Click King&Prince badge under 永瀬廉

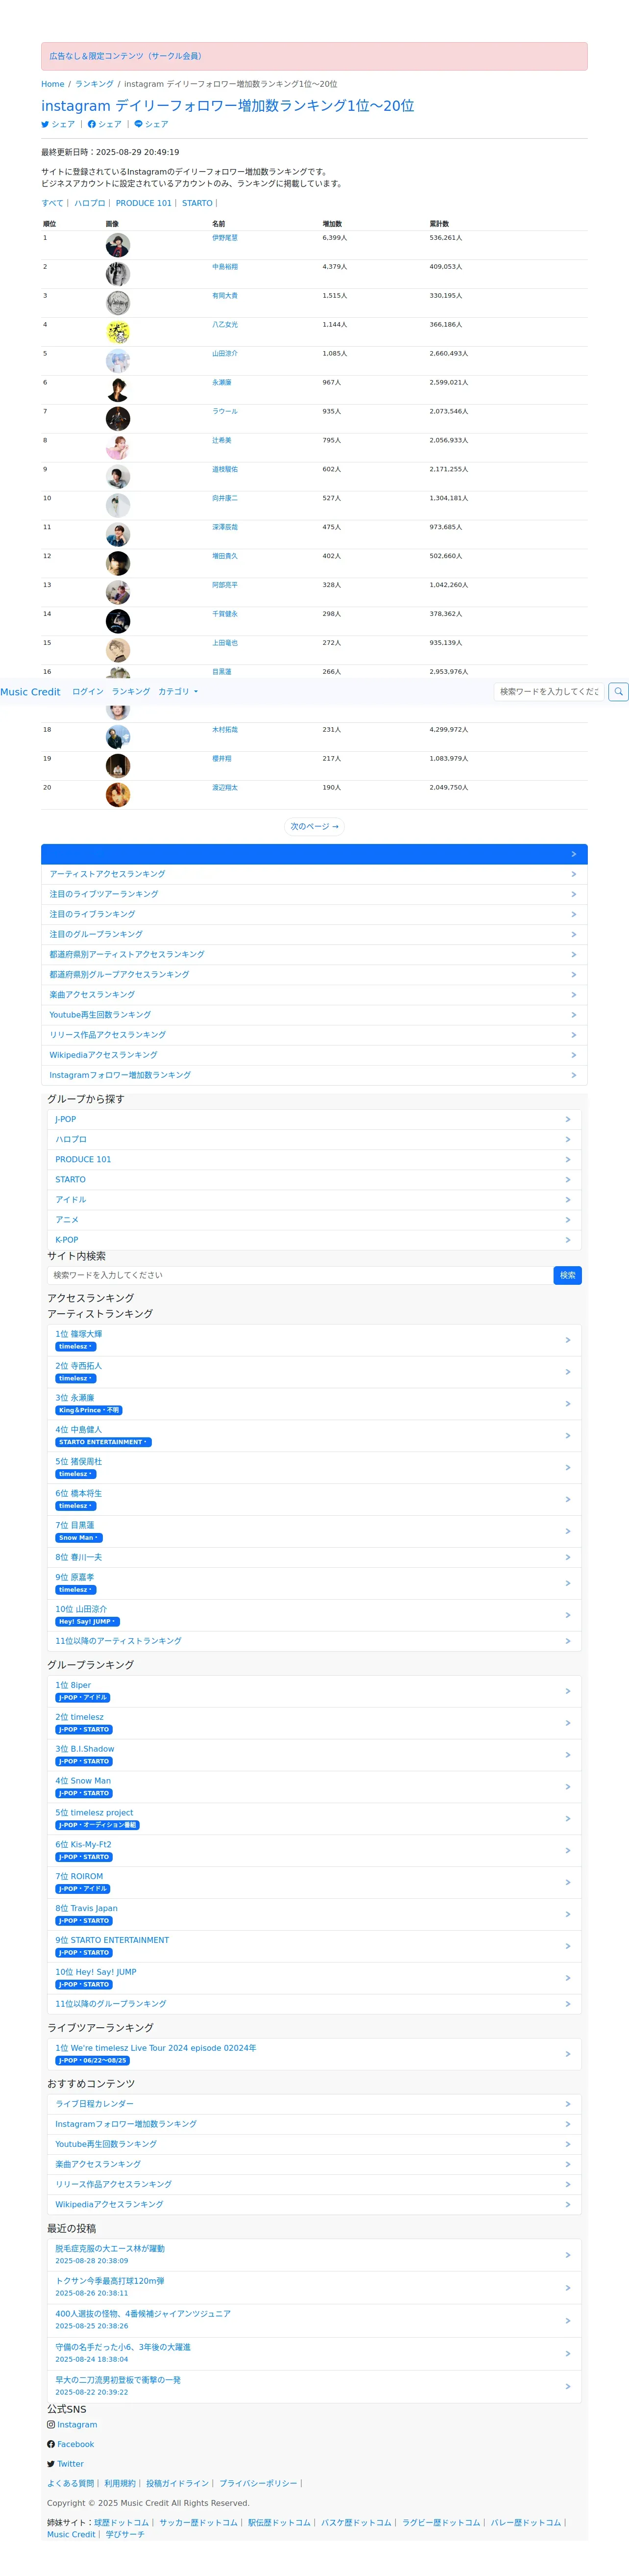(x=89, y=1410)
